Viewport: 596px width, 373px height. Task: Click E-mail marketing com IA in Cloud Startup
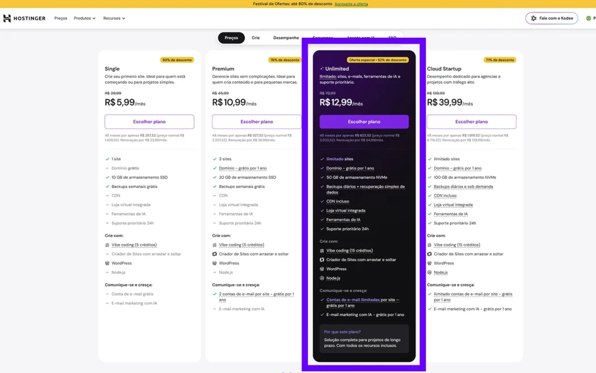[x=473, y=309]
